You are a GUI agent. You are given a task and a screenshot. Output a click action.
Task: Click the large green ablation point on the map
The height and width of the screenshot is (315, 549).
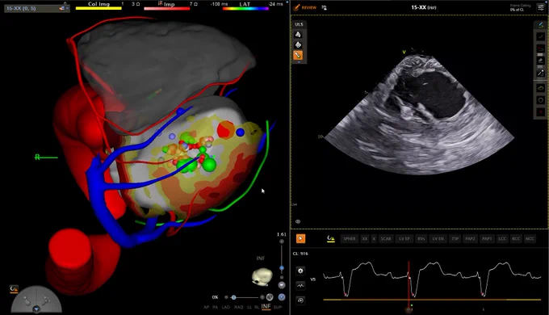209,165
